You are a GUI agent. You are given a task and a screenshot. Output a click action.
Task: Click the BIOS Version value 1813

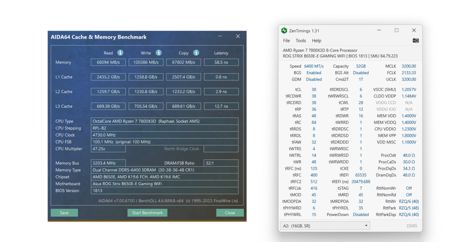click(165, 191)
